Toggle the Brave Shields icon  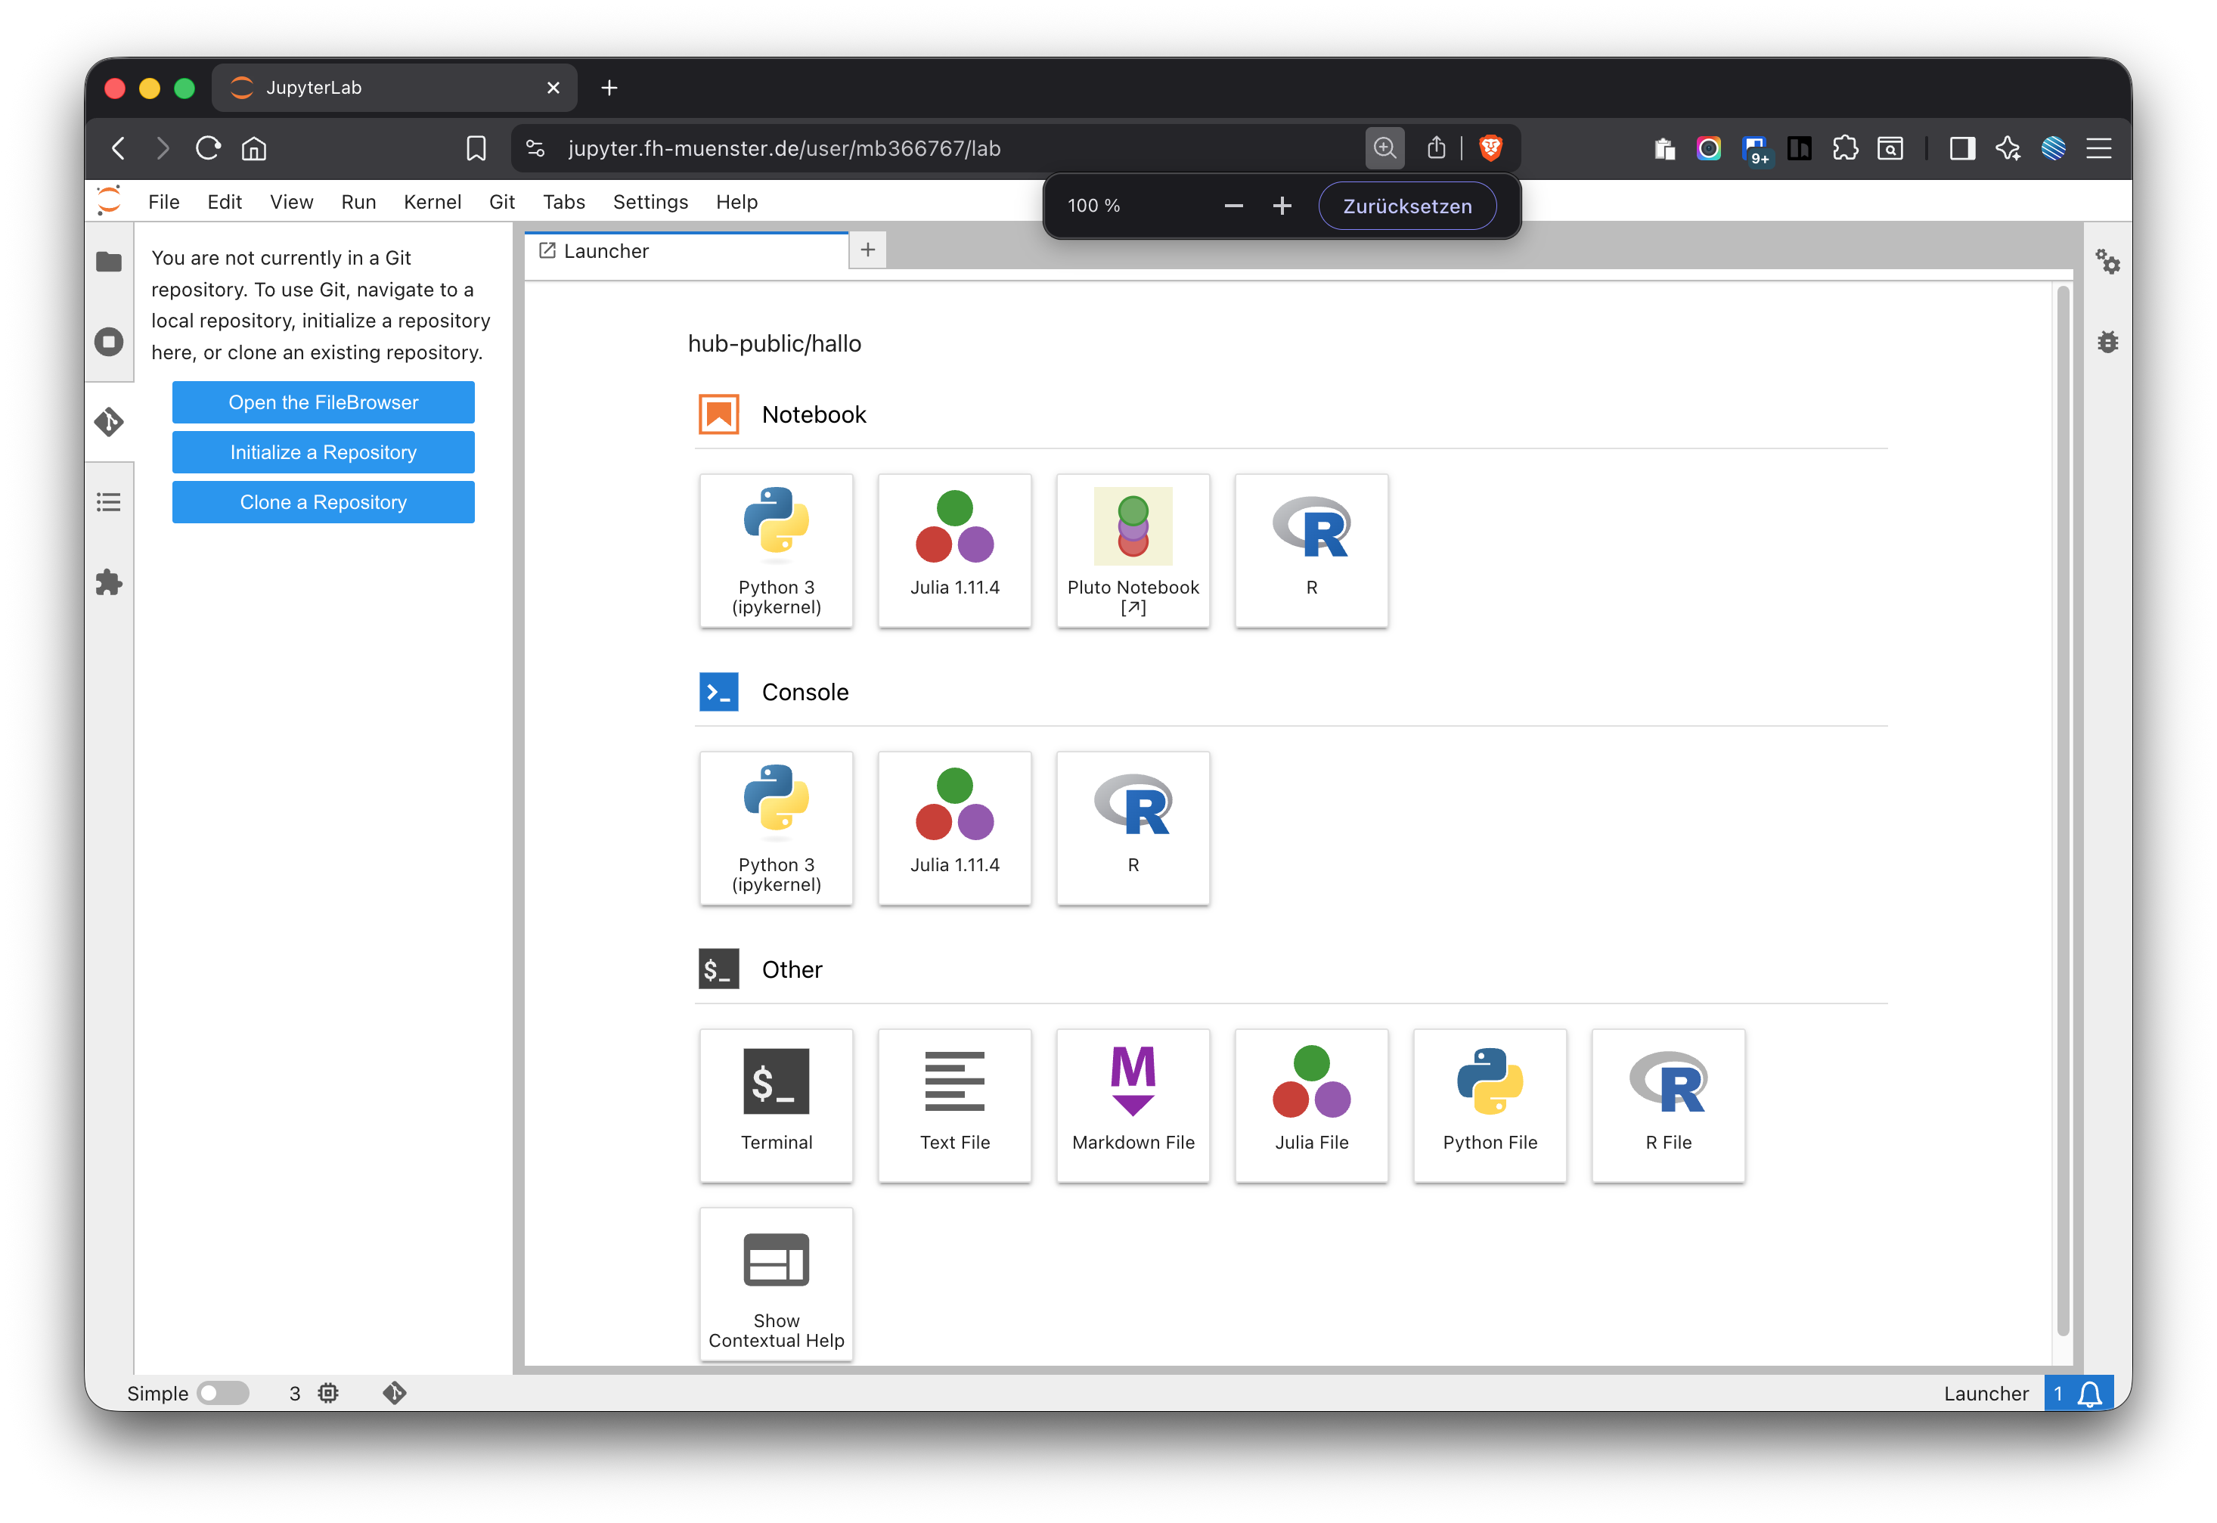1490,148
